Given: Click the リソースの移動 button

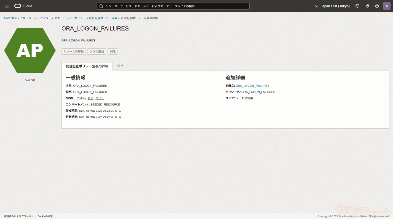Looking at the screenshot, I should [x=74, y=52].
